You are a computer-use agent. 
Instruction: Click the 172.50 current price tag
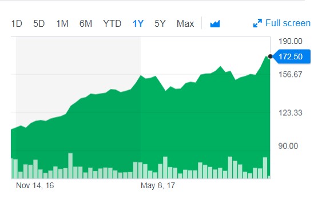pyautogui.click(x=292, y=56)
